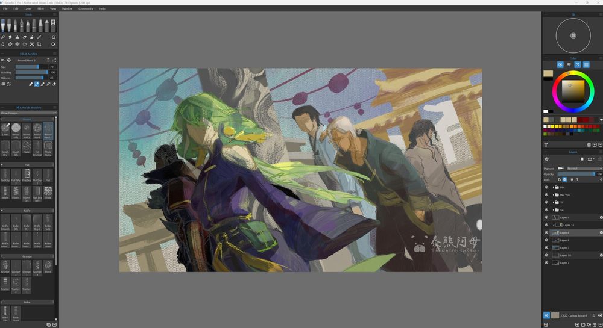This screenshot has height=328, width=603.
Task: Select the Canvas crop tool
Action: coord(39,44)
